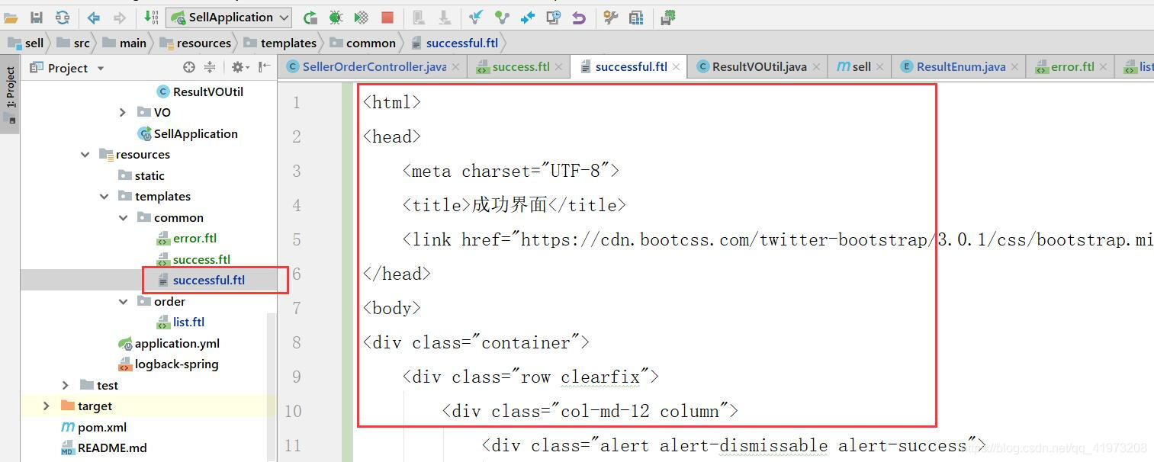
Task: Open the logback-spring file
Action: 169,364
